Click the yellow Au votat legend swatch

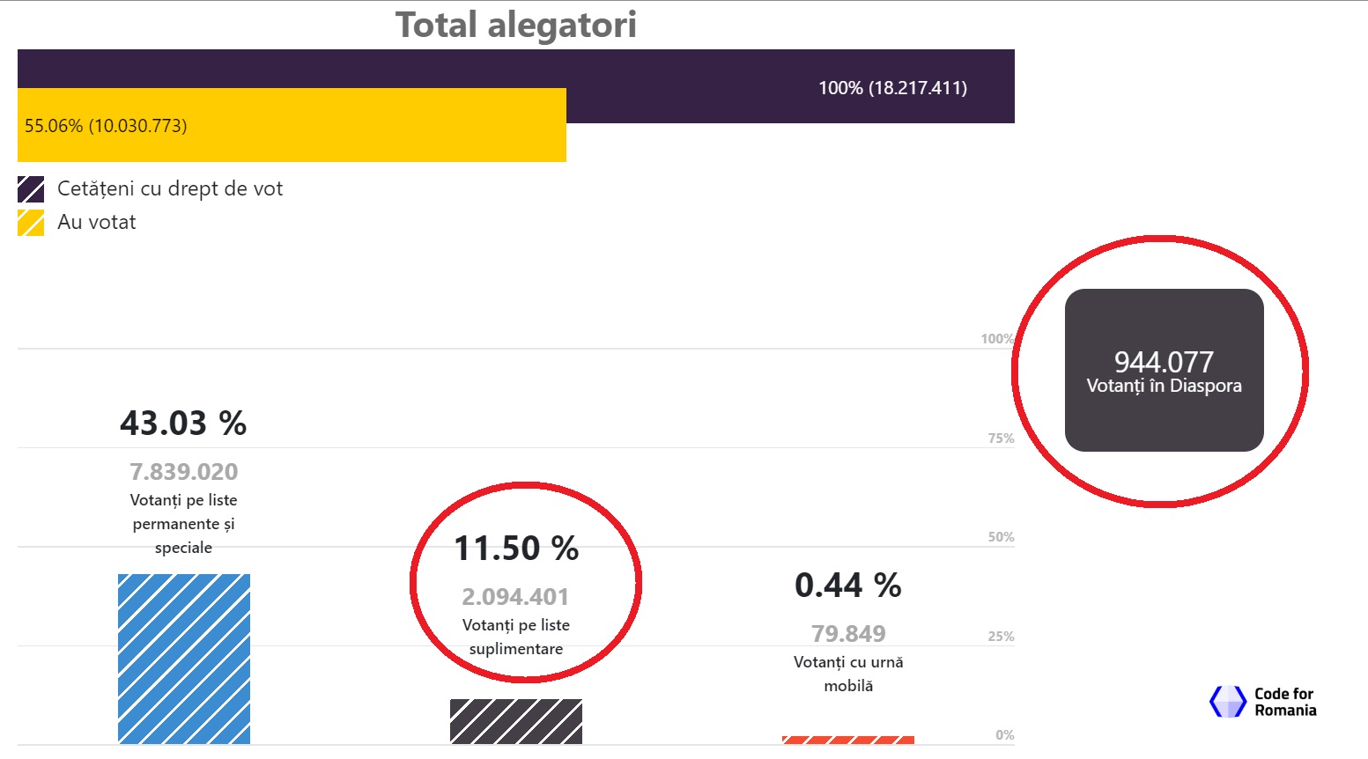coord(31,223)
